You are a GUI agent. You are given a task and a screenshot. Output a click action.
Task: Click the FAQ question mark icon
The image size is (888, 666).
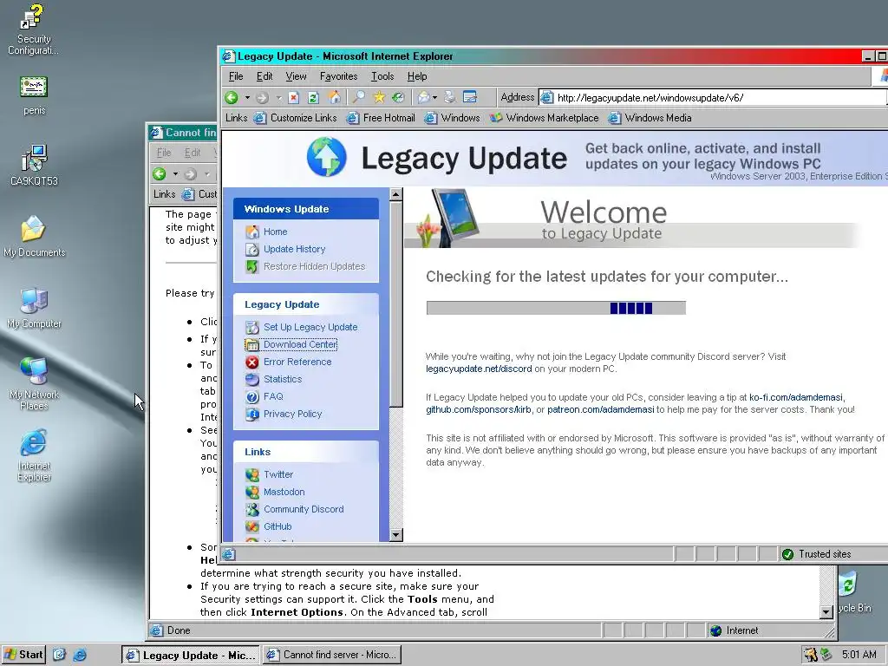252,397
